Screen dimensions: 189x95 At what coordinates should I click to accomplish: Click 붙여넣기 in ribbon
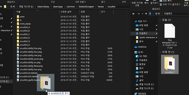click(154, 3)
